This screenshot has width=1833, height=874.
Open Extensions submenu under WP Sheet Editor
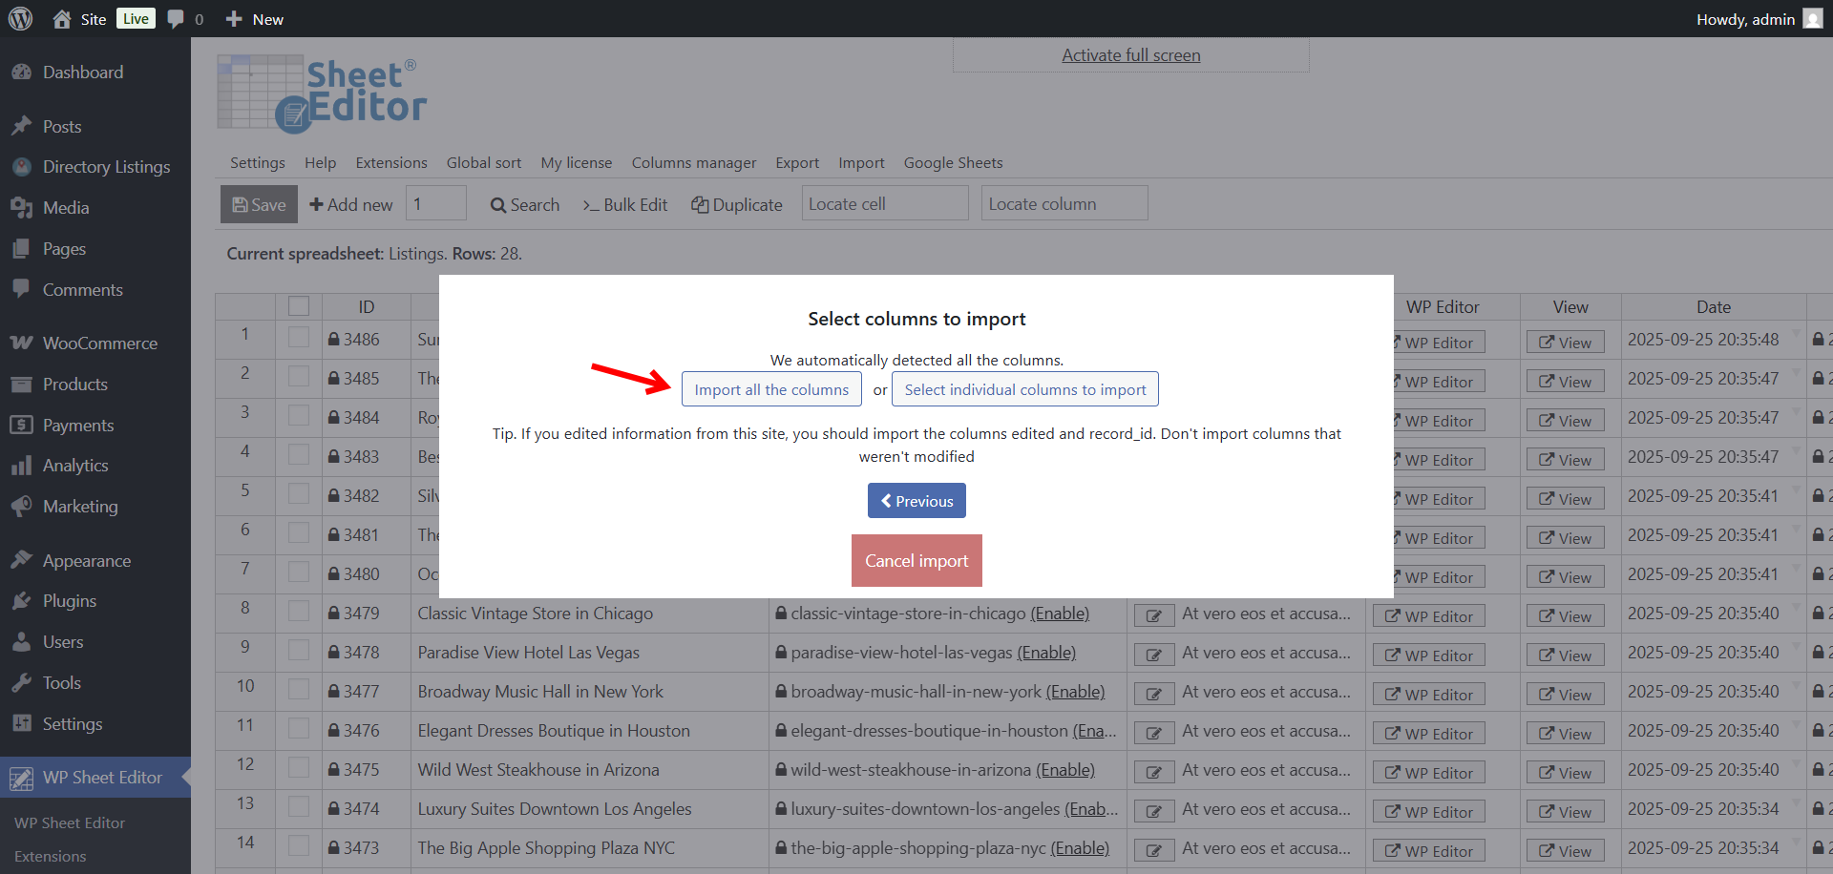pyautogui.click(x=51, y=856)
